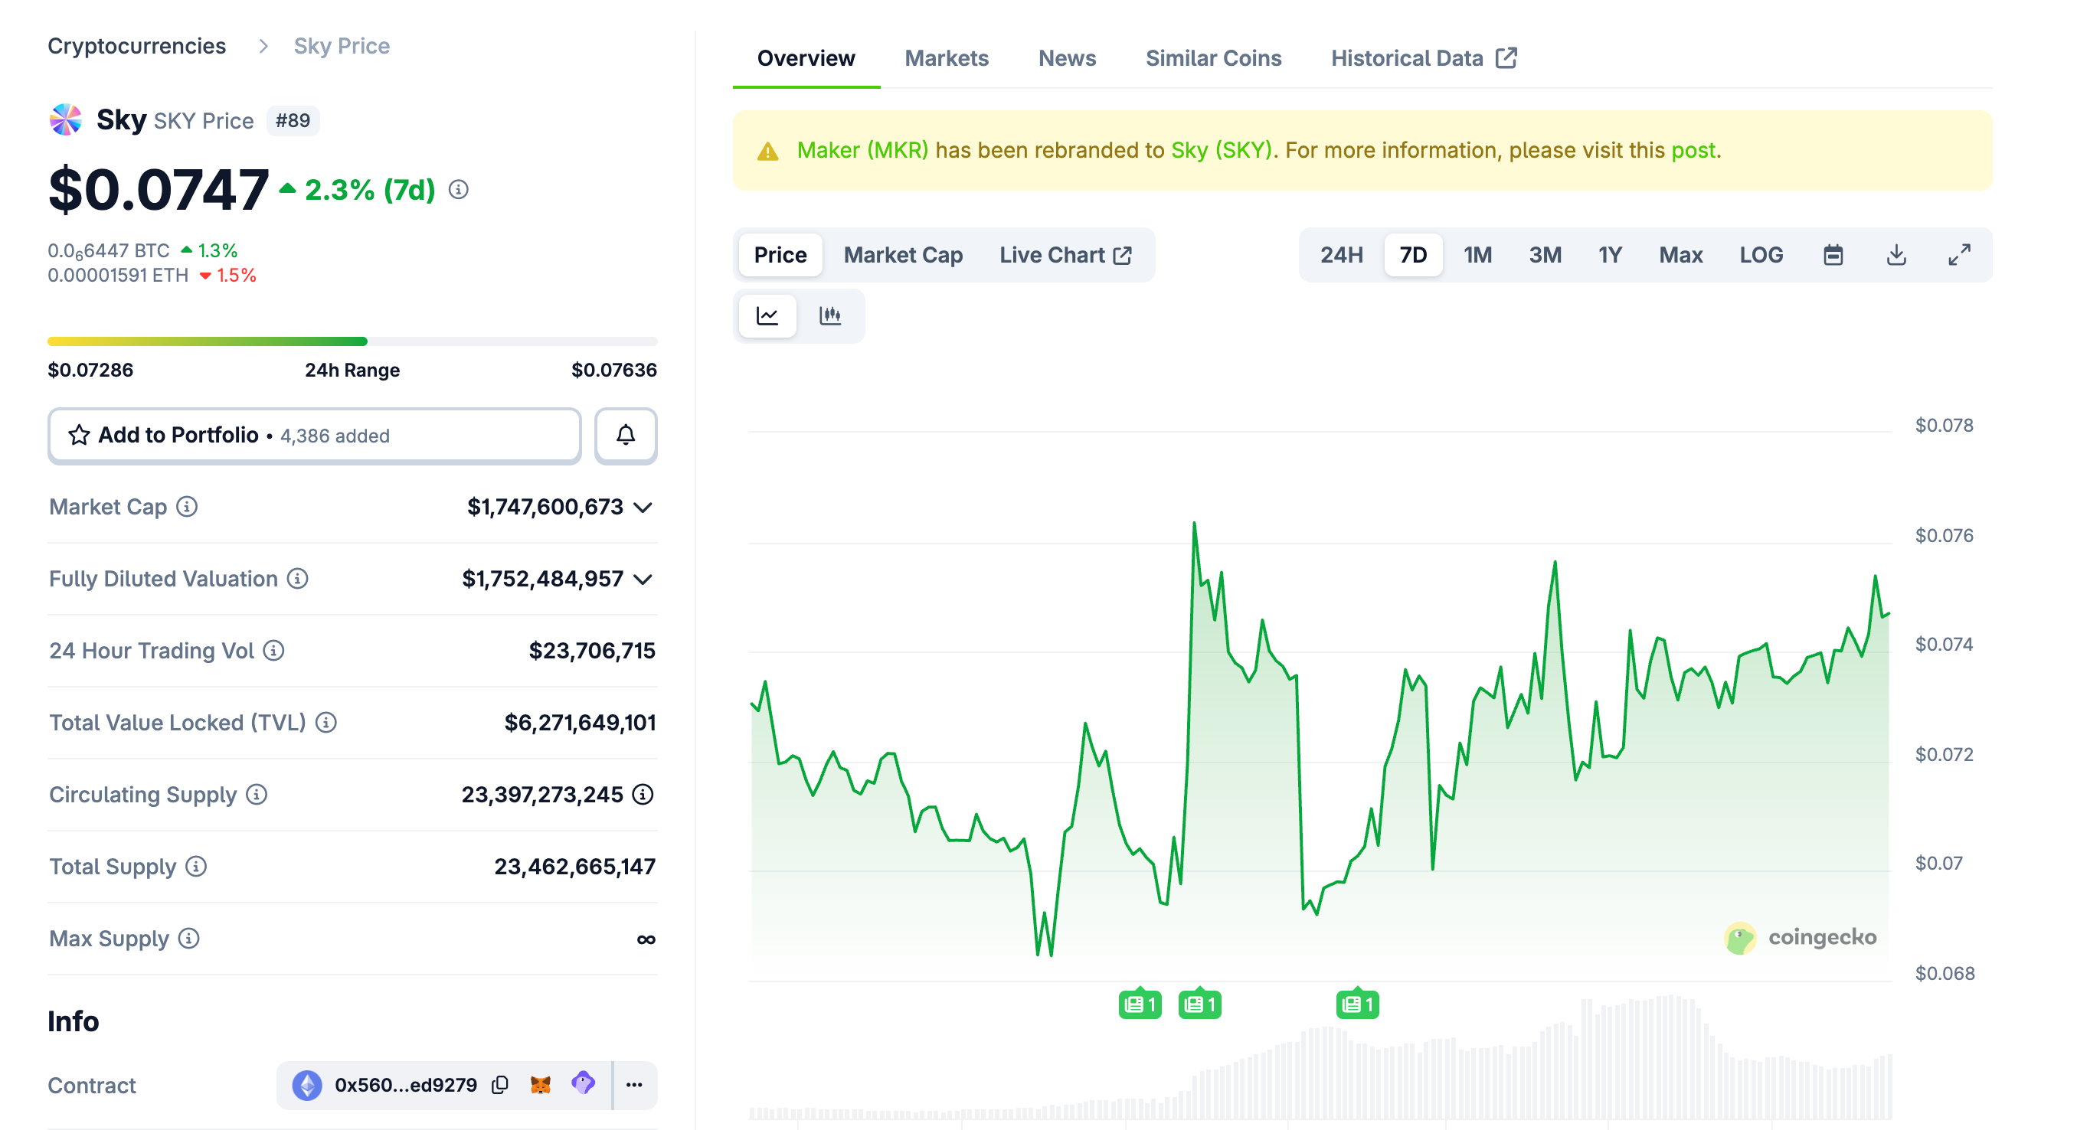The height and width of the screenshot is (1130, 2077).
Task: Open the calendar date range picker
Action: [x=1832, y=255]
